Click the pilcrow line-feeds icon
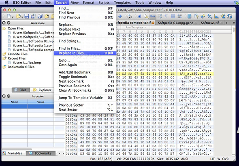 click(x=166, y=16)
